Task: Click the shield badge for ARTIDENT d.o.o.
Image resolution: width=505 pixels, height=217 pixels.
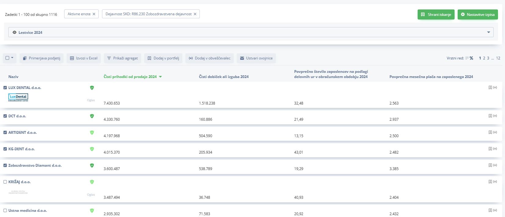Action: [x=92, y=133]
